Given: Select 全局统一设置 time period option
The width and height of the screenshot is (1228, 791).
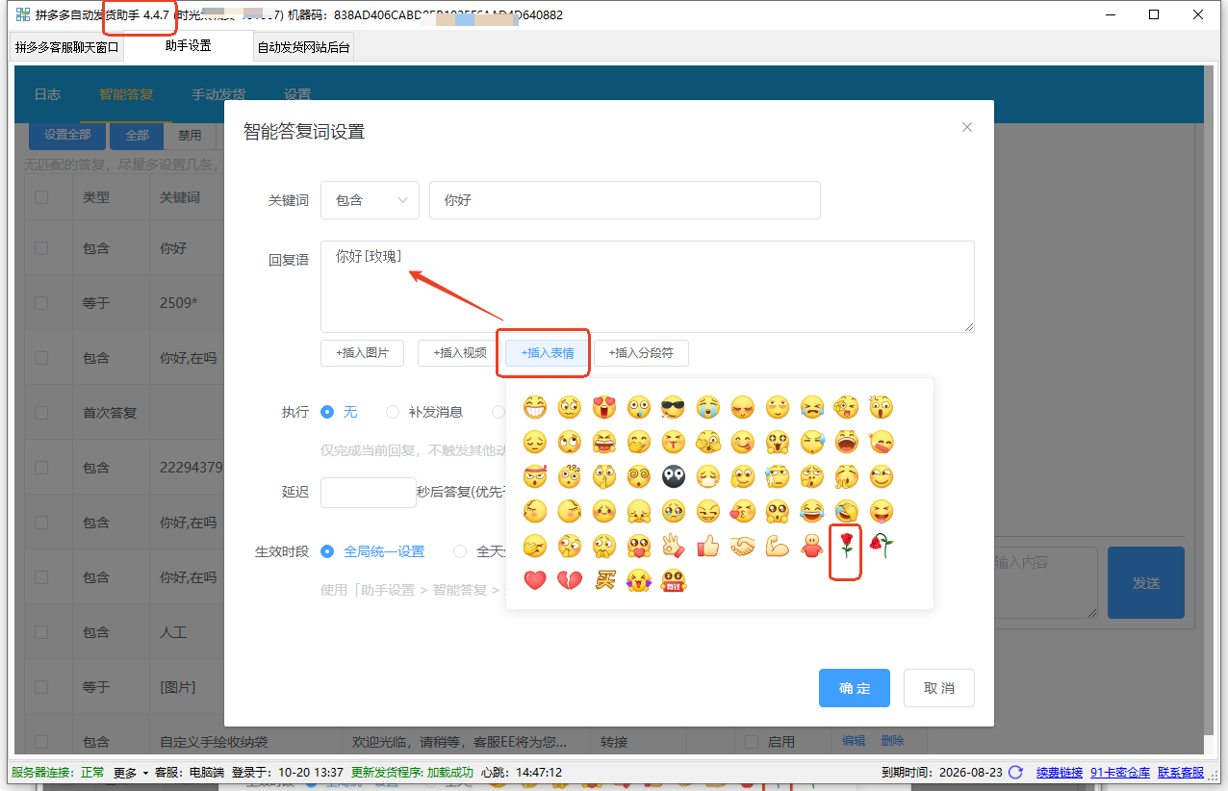Looking at the screenshot, I should [x=327, y=551].
